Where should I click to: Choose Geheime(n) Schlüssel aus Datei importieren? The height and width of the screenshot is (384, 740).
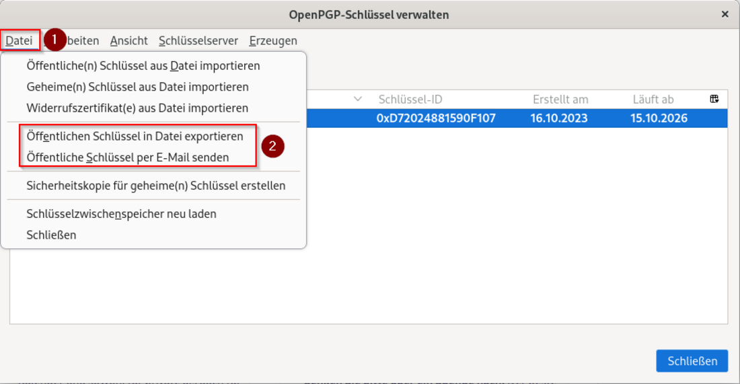point(153,87)
